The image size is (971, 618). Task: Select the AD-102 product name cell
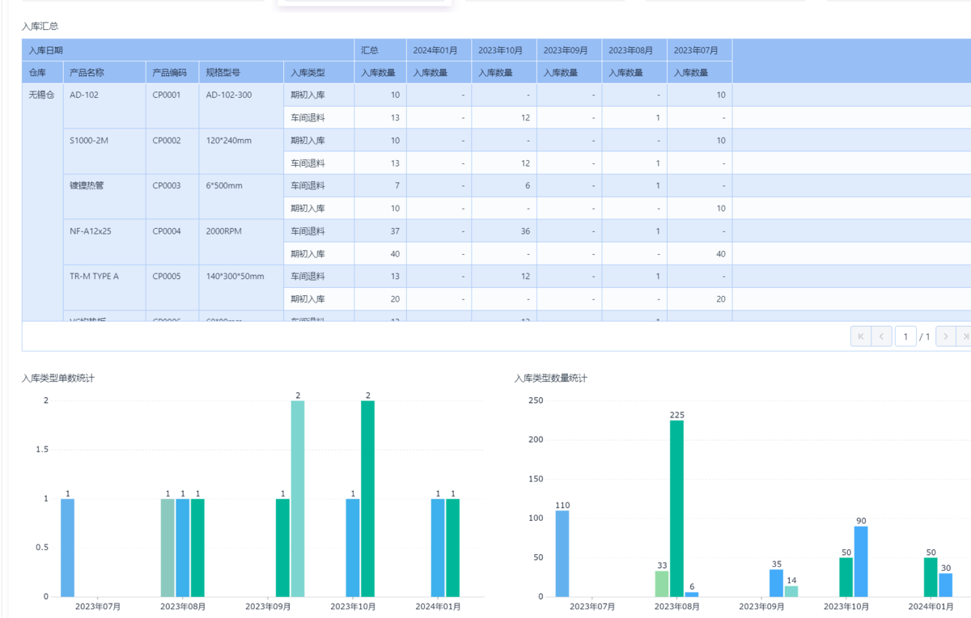105,106
